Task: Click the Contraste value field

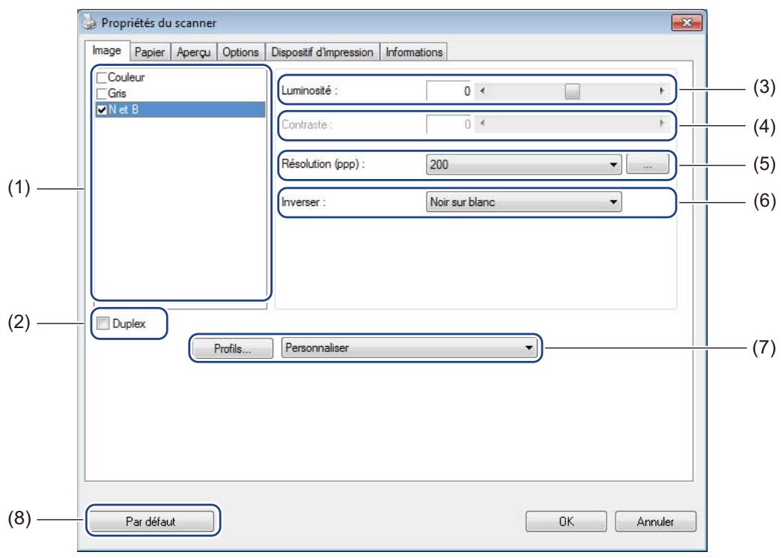Action: pyautogui.click(x=449, y=124)
